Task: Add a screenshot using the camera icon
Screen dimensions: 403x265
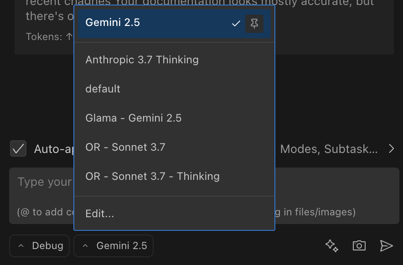Action: click(x=359, y=246)
